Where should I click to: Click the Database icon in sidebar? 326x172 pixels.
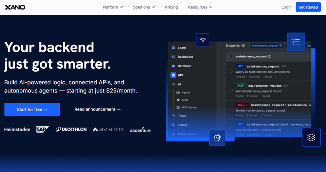tap(174, 66)
